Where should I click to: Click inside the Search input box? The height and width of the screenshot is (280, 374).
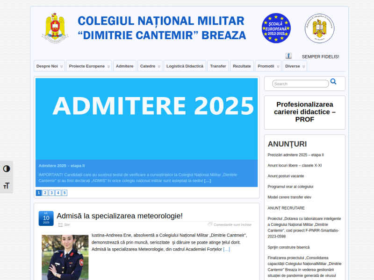[300, 84]
